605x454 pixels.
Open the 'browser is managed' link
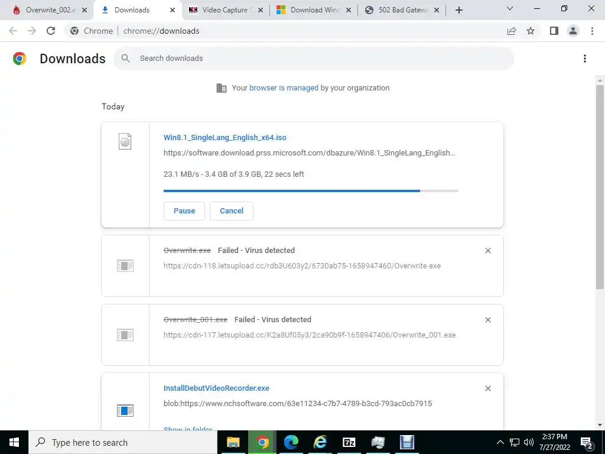pos(284,88)
